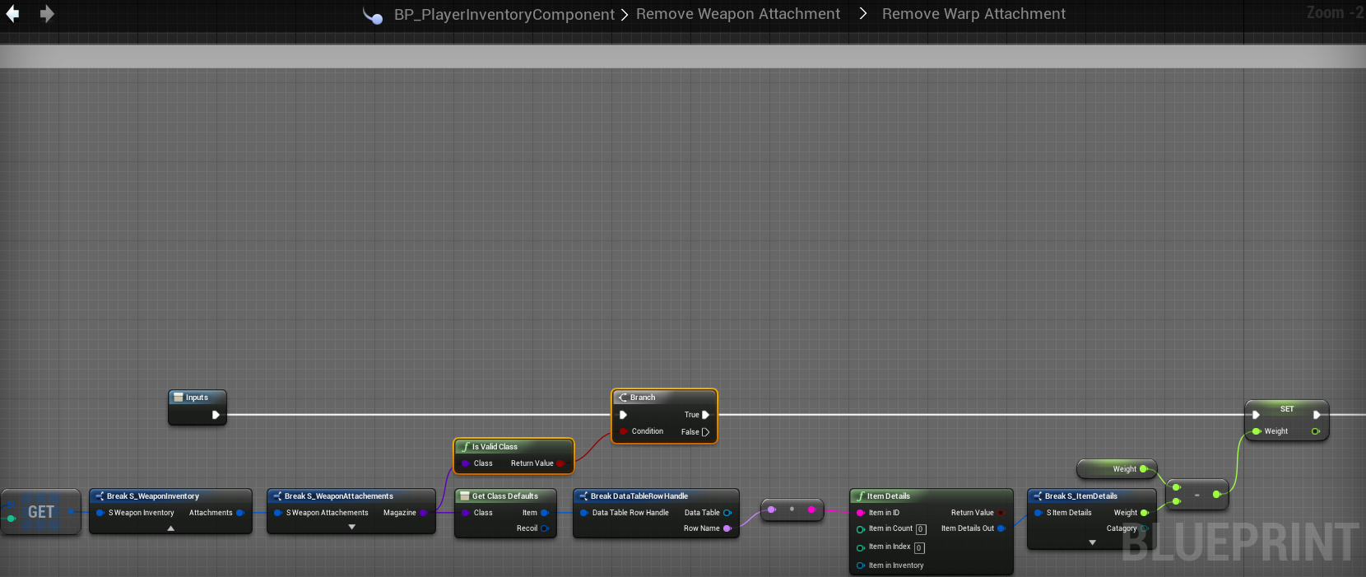Go to Remove Weapon Attachment breadcrumb
This screenshot has width=1366, height=577.
click(x=737, y=14)
